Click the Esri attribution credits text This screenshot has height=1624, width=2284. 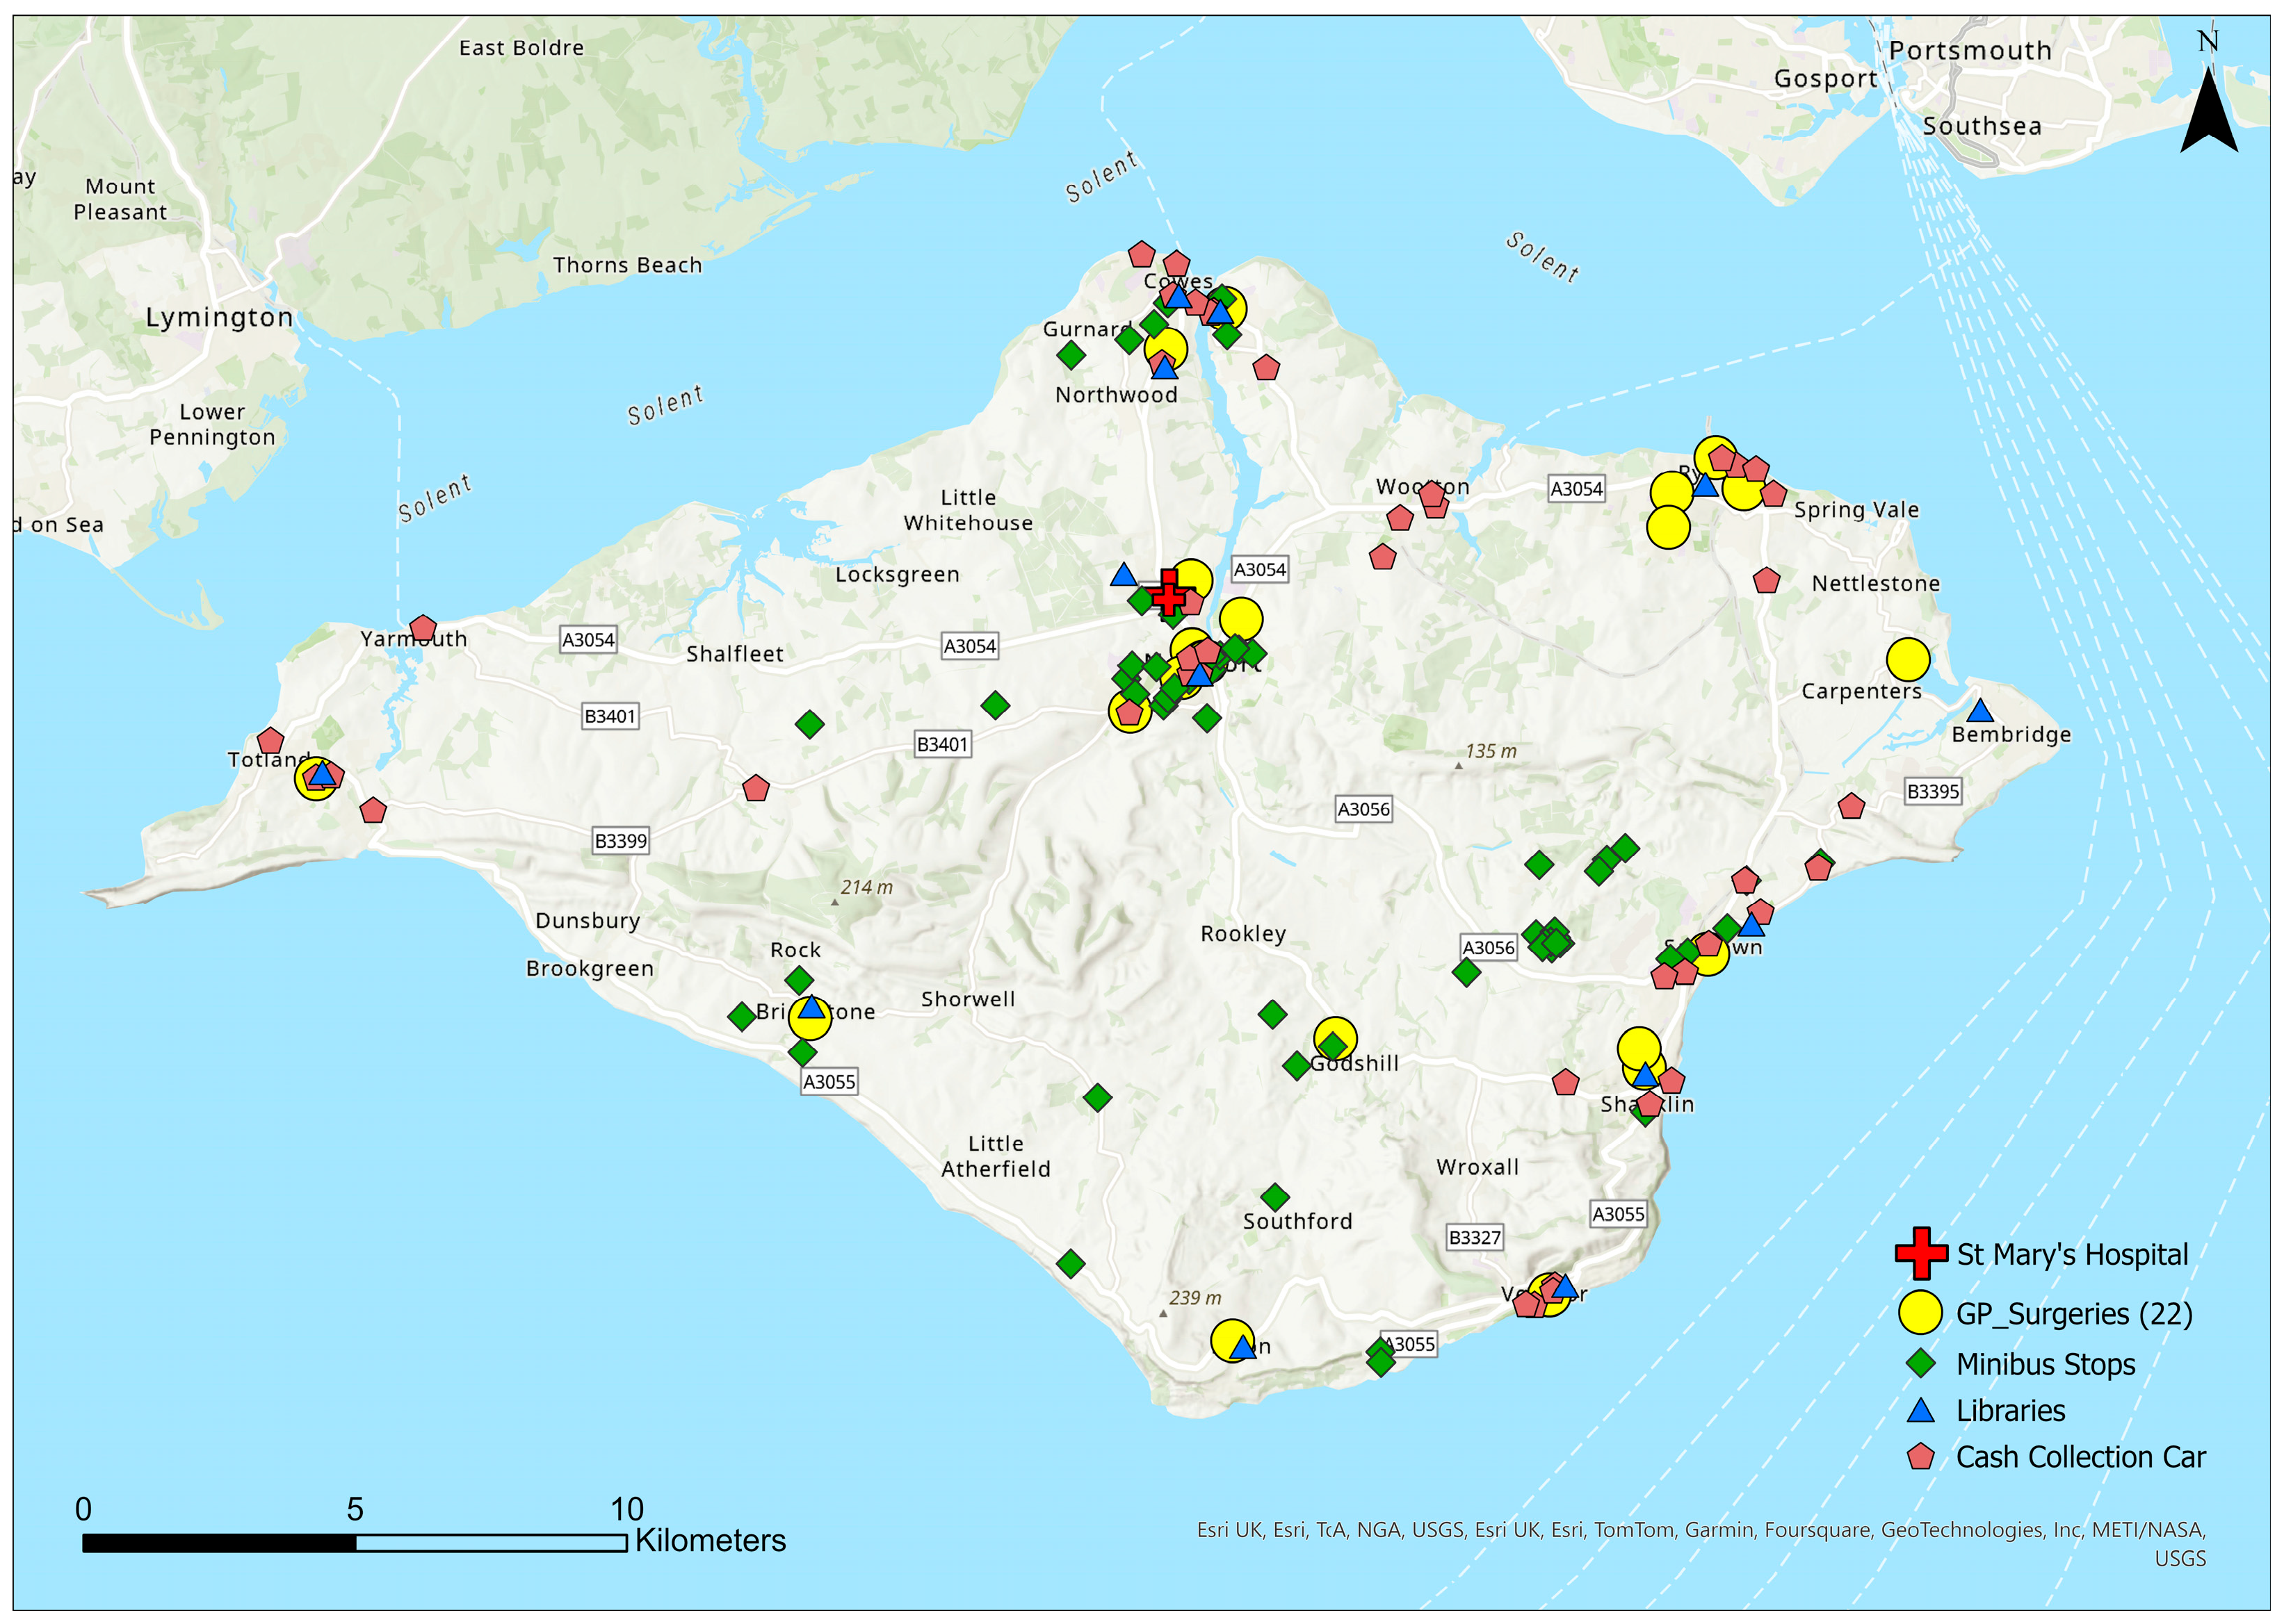[x=1701, y=1530]
